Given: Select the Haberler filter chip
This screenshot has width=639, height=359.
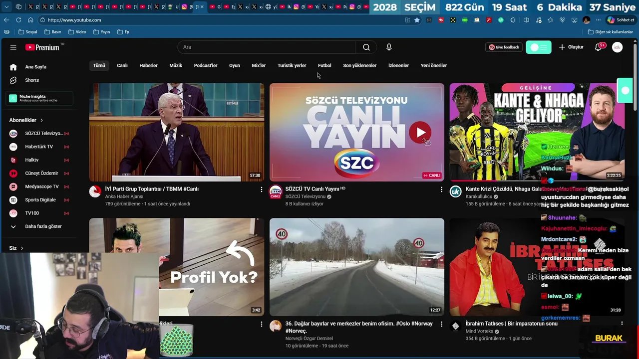Looking at the screenshot, I should click(x=148, y=65).
